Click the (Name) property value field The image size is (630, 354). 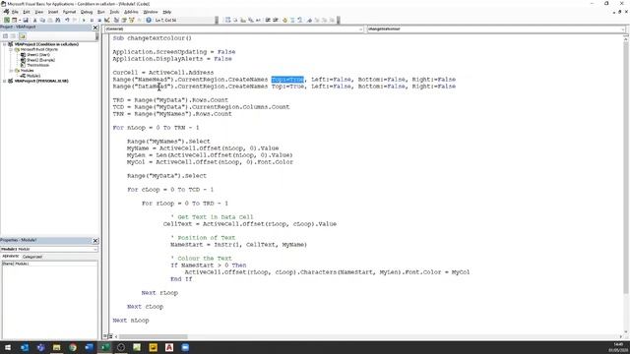click(56, 264)
